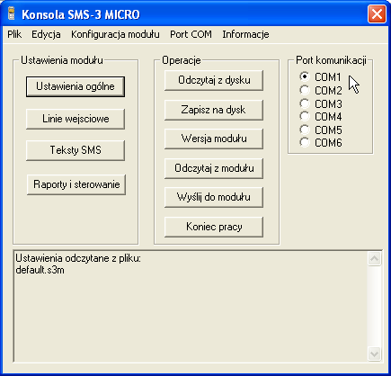The width and height of the screenshot is (391, 376).
Task: Click the Konsola SMS-3 MICRO title bar icon
Action: (x=12, y=14)
